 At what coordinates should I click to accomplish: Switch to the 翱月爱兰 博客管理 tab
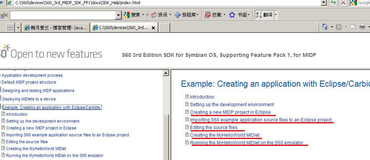pos(56,27)
